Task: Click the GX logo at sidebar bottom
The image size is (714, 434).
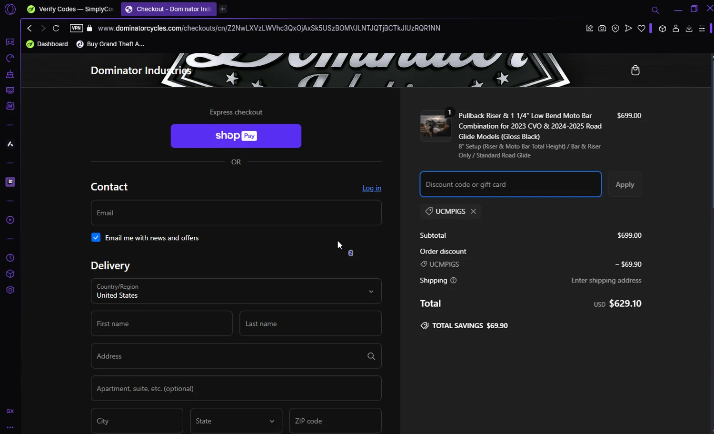Action: click(x=10, y=411)
